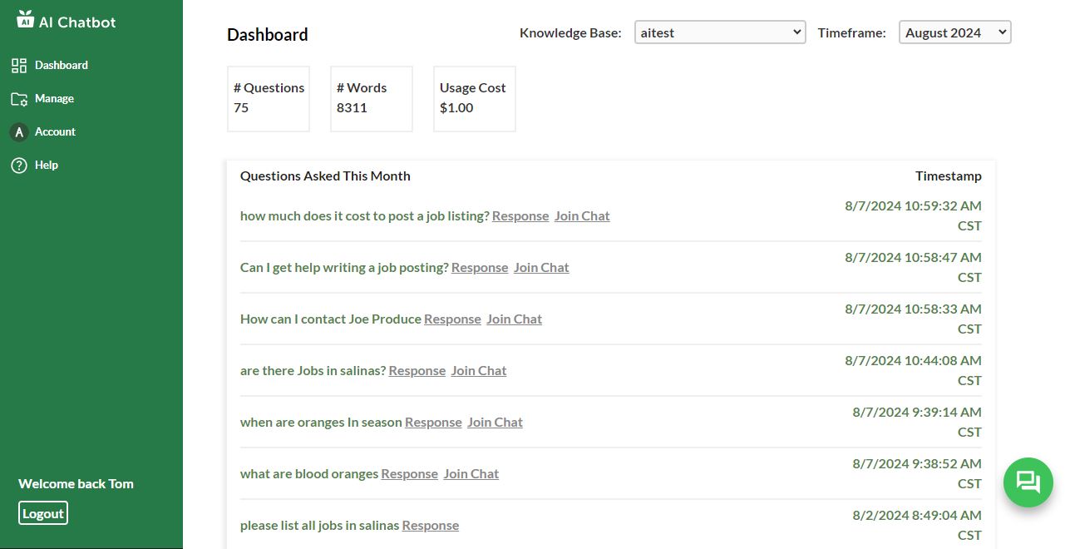Screen dimensions: 1065x549
Task: Expand the Timeframe August 2024 dropdown
Action: (954, 32)
